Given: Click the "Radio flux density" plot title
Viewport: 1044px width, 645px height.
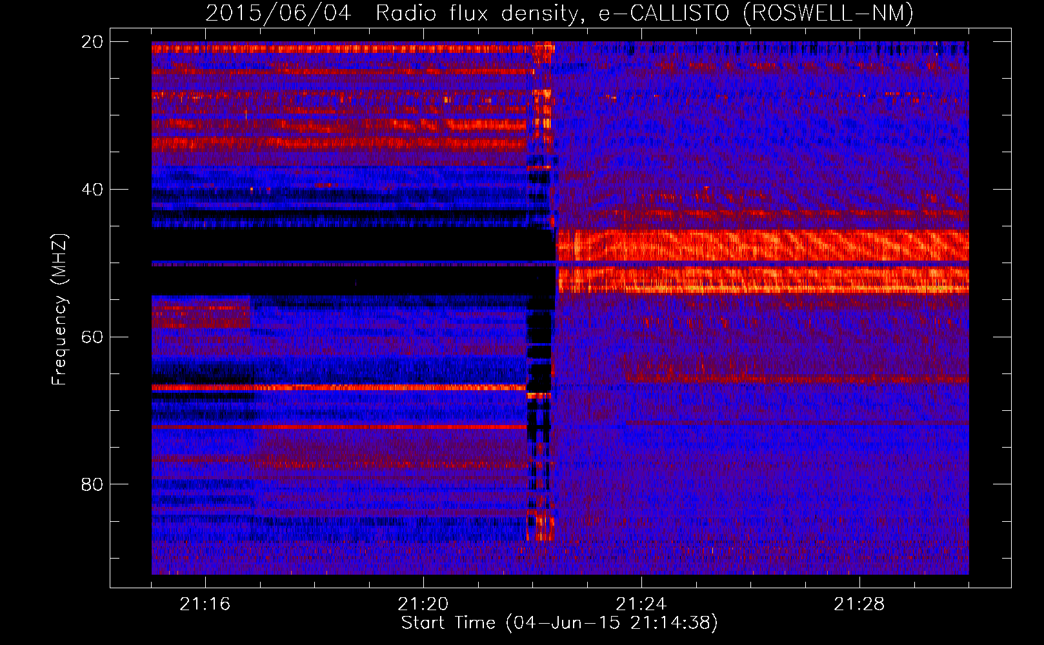Looking at the screenshot, I should (x=478, y=13).
